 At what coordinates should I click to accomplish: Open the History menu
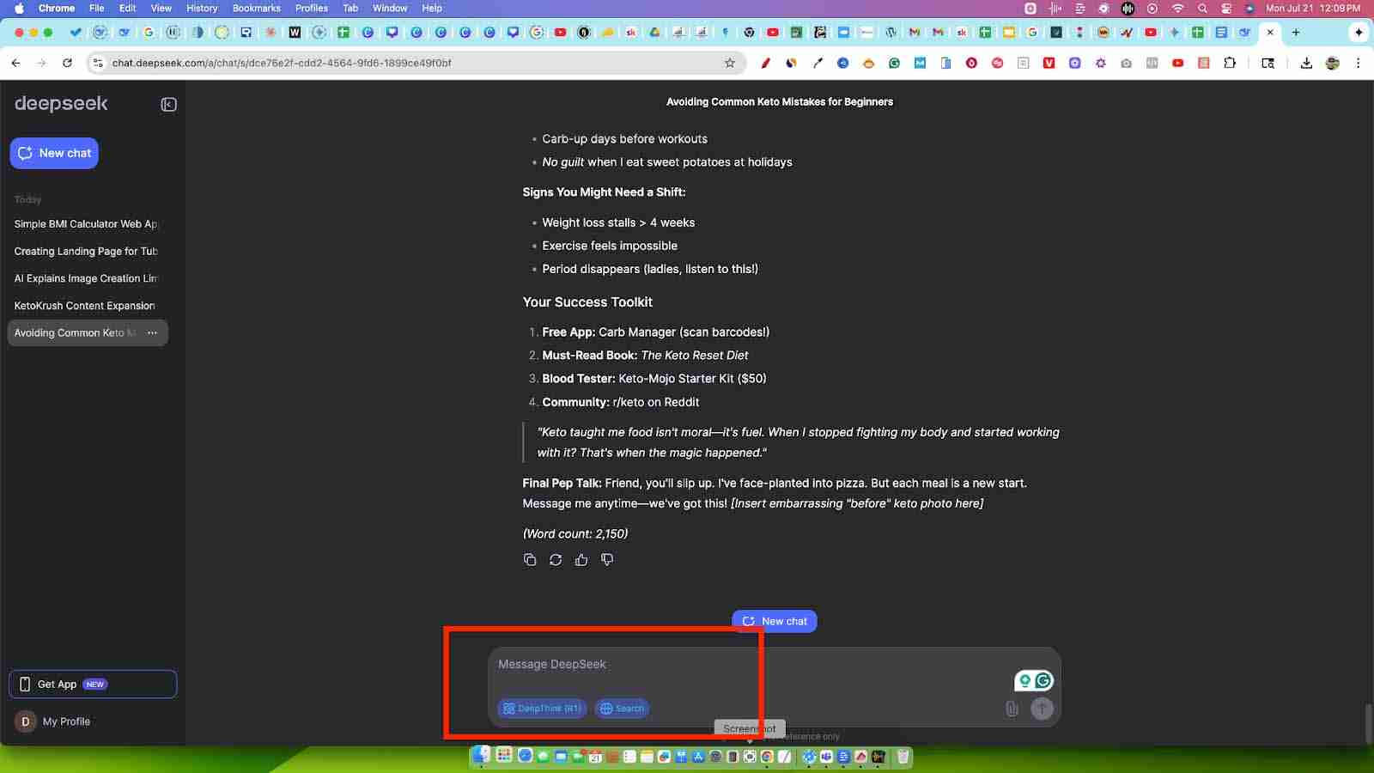[202, 8]
